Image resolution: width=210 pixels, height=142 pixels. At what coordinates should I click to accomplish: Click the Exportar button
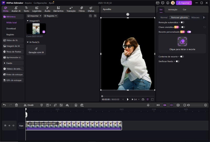click(184, 3)
